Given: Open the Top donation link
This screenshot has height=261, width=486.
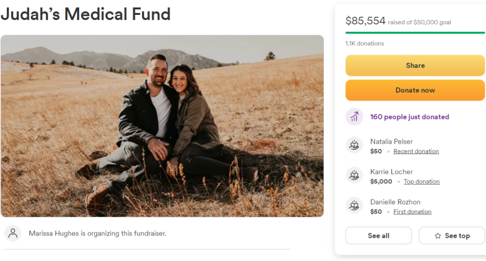Looking at the screenshot, I should pos(422,181).
